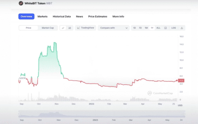
Task: Adjust the left handle of range slider
Action: click(19, 114)
